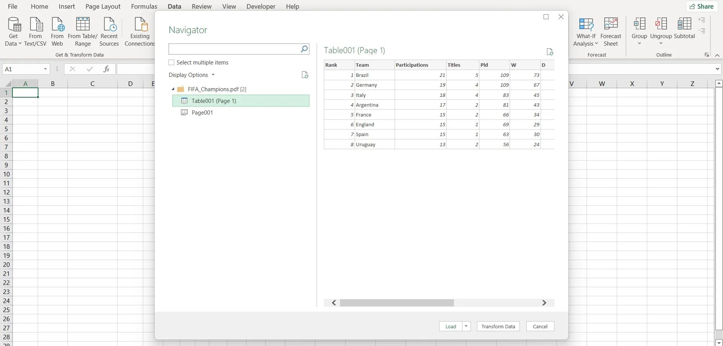Cancel the Navigator dialog
723x346 pixels.
540,326
